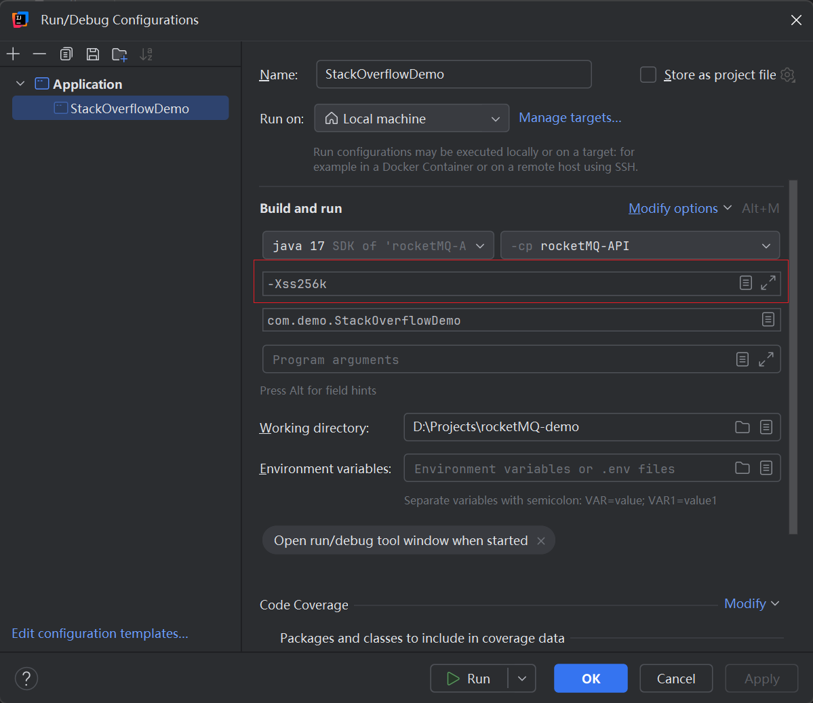
Task: Click the Program arguments input field
Action: 498,360
